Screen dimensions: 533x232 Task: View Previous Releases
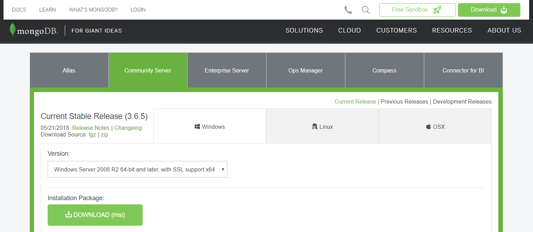[x=404, y=101]
